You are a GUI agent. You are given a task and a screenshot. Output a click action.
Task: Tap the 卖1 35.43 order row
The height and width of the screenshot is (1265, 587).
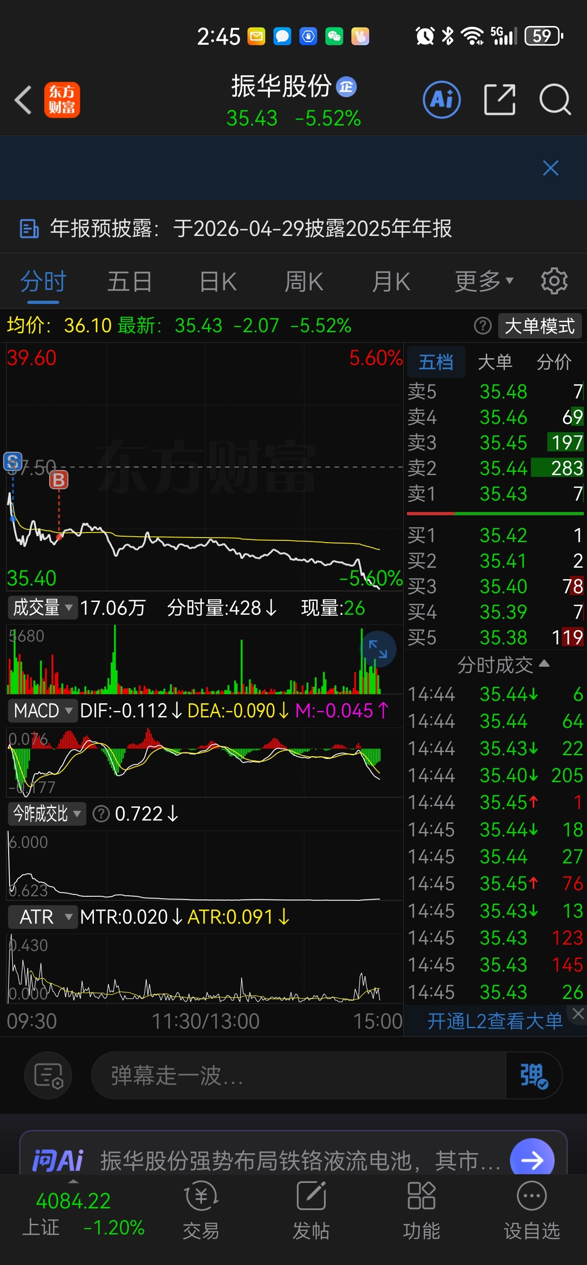tap(495, 493)
